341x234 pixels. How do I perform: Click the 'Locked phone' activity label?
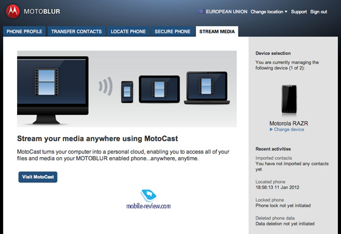pyautogui.click(x=270, y=200)
